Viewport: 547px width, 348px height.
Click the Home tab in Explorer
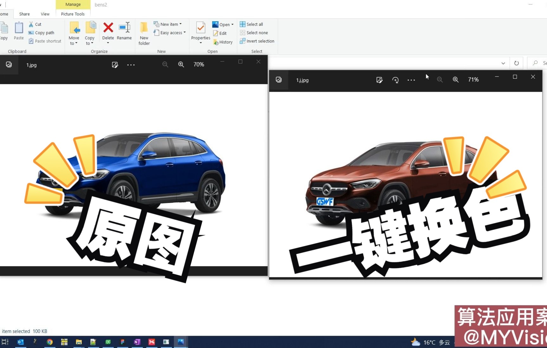[4, 14]
